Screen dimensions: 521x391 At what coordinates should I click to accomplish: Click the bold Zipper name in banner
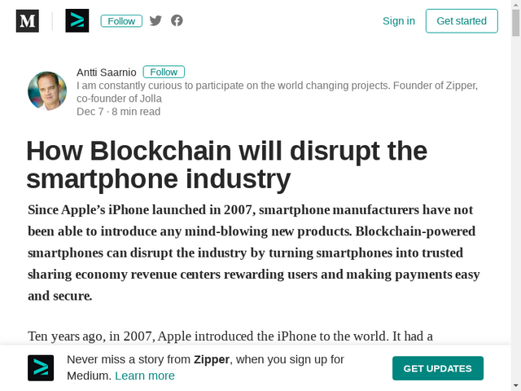(x=212, y=360)
